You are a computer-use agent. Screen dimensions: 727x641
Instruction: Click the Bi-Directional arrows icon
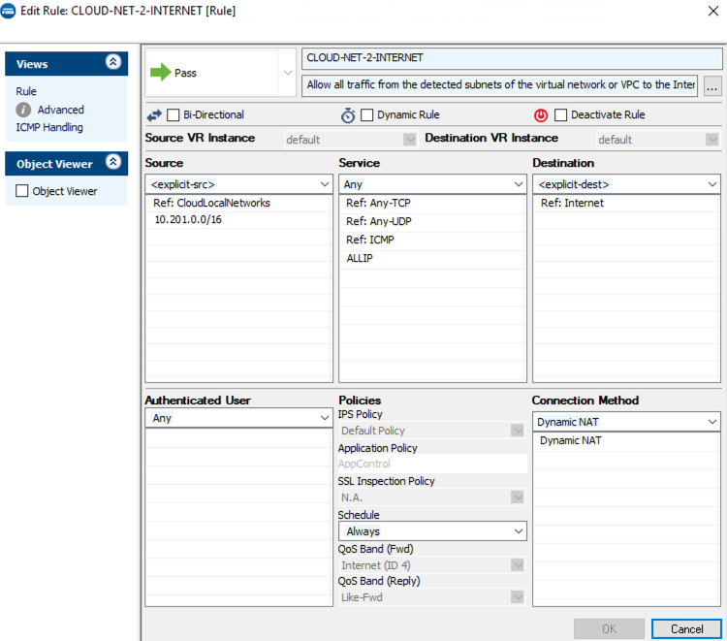point(154,115)
